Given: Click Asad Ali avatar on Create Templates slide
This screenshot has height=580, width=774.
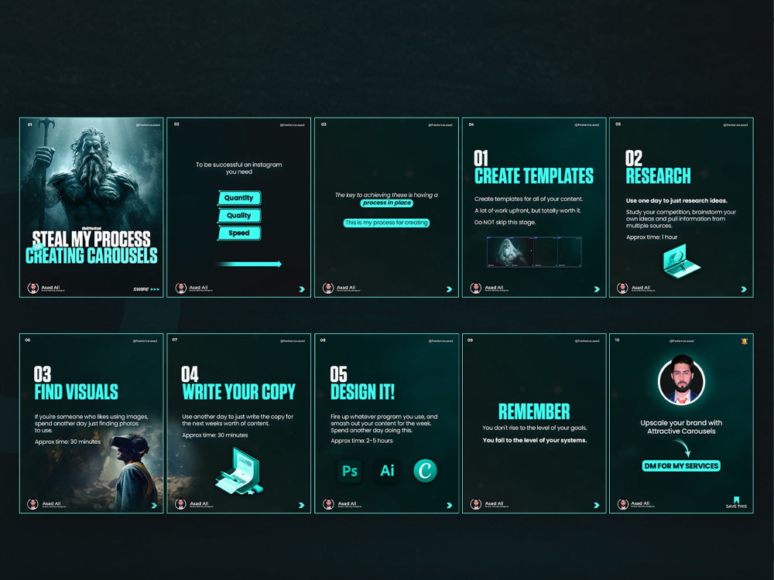Looking at the screenshot, I should (476, 288).
